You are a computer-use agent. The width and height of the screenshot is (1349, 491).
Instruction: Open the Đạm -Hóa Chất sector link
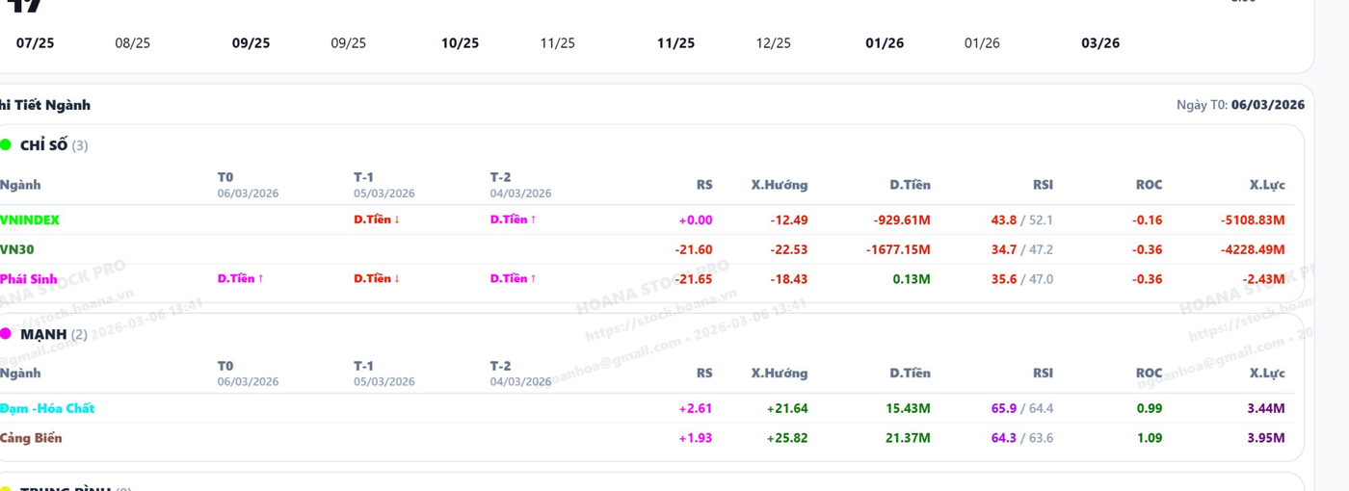coord(47,408)
